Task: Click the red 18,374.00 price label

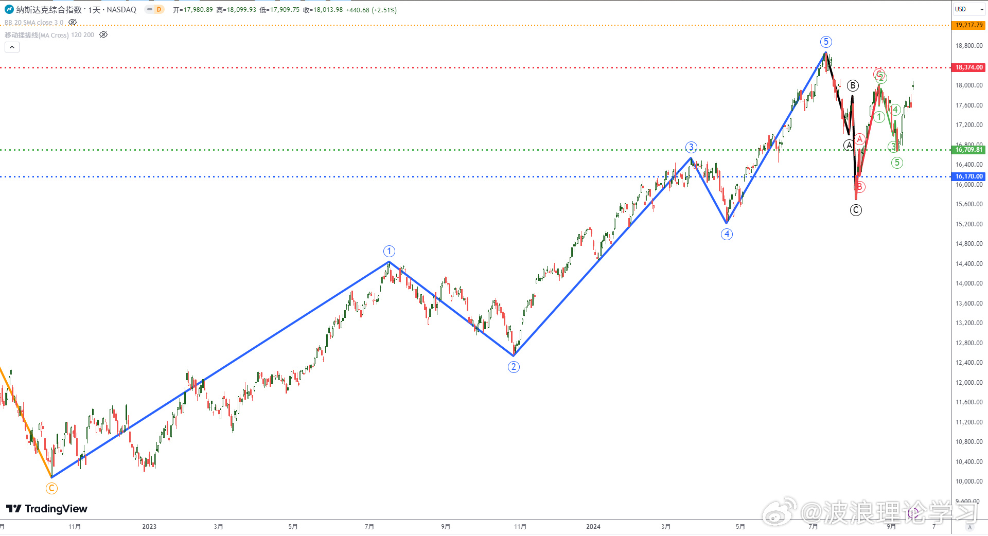Action: (x=968, y=67)
